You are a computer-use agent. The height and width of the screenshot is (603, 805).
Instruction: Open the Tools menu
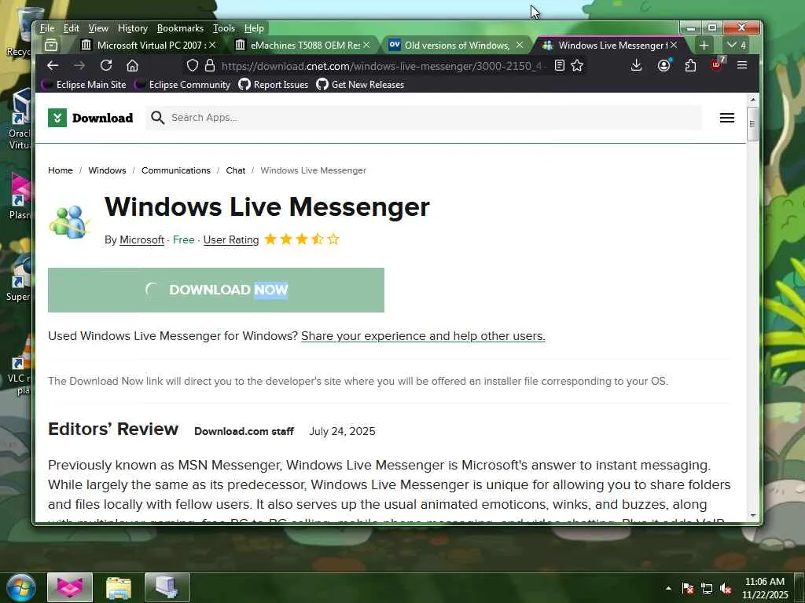click(x=224, y=28)
